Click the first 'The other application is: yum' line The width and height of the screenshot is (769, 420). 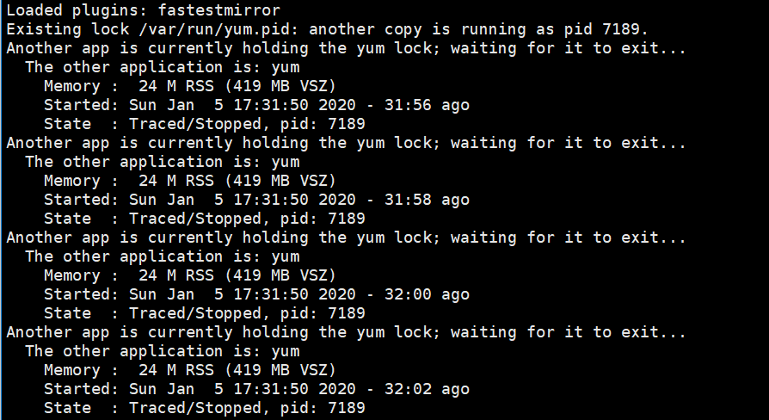click(163, 67)
